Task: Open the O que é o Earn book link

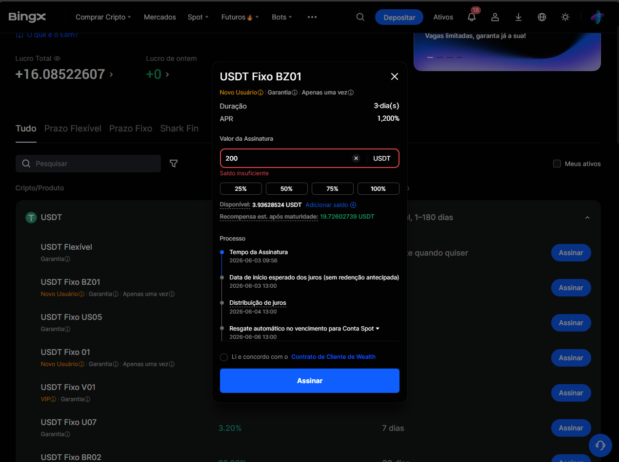Action: tap(47, 35)
